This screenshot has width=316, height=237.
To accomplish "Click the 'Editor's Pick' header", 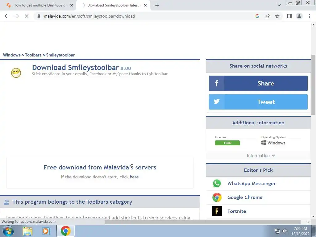I will tap(258, 170).
